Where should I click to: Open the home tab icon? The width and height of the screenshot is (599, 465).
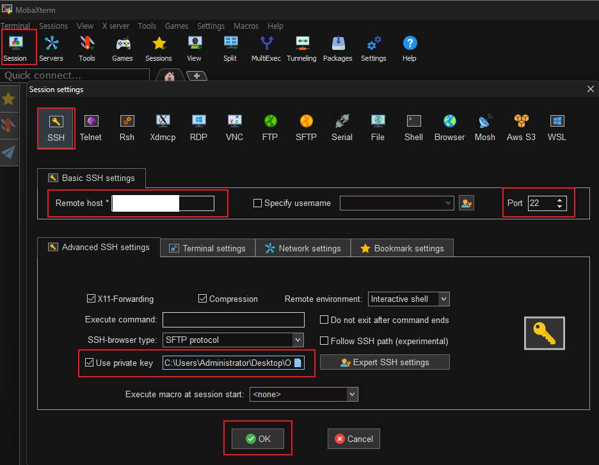click(x=170, y=76)
